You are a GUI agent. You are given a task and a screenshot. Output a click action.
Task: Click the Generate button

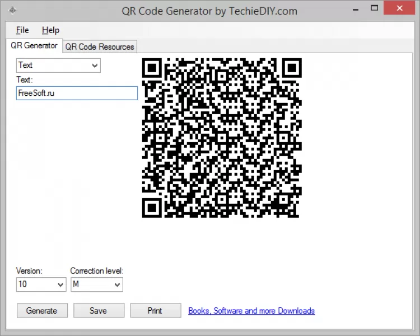coord(42,311)
